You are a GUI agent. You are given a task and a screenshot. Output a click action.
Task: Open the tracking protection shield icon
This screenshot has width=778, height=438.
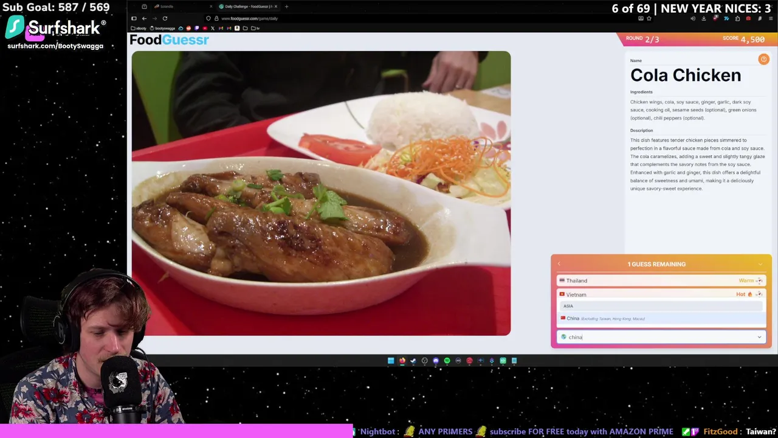[208, 18]
